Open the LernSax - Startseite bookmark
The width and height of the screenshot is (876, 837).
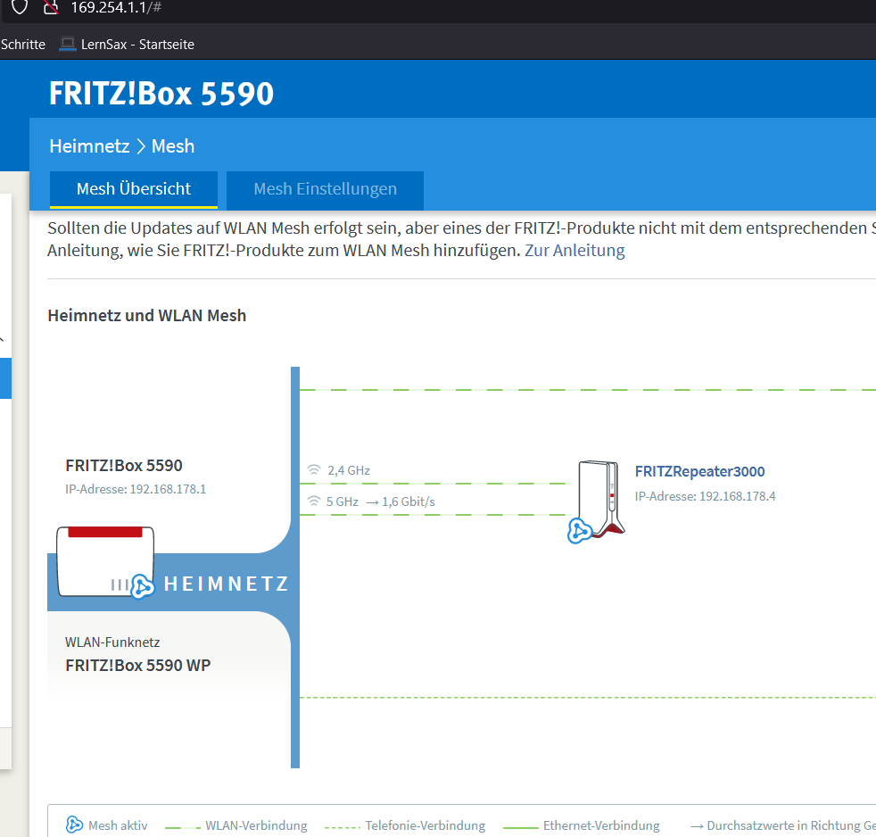127,44
